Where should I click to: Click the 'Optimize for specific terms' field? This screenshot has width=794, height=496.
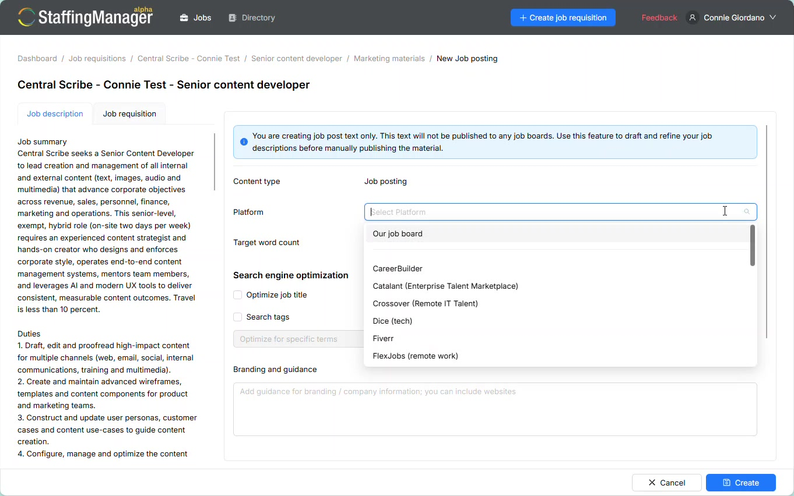click(x=298, y=339)
